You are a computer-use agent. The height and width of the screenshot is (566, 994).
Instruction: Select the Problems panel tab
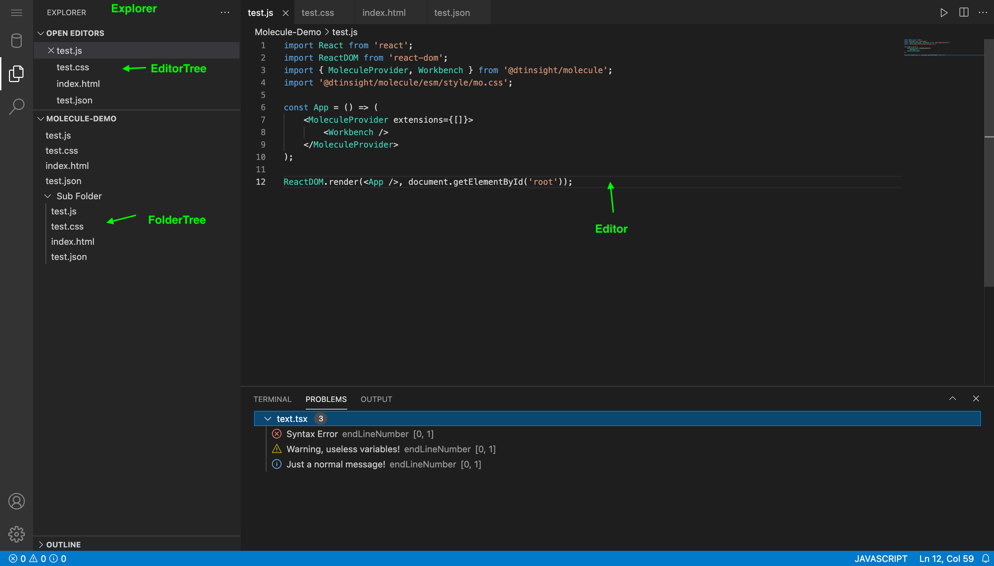point(326,399)
